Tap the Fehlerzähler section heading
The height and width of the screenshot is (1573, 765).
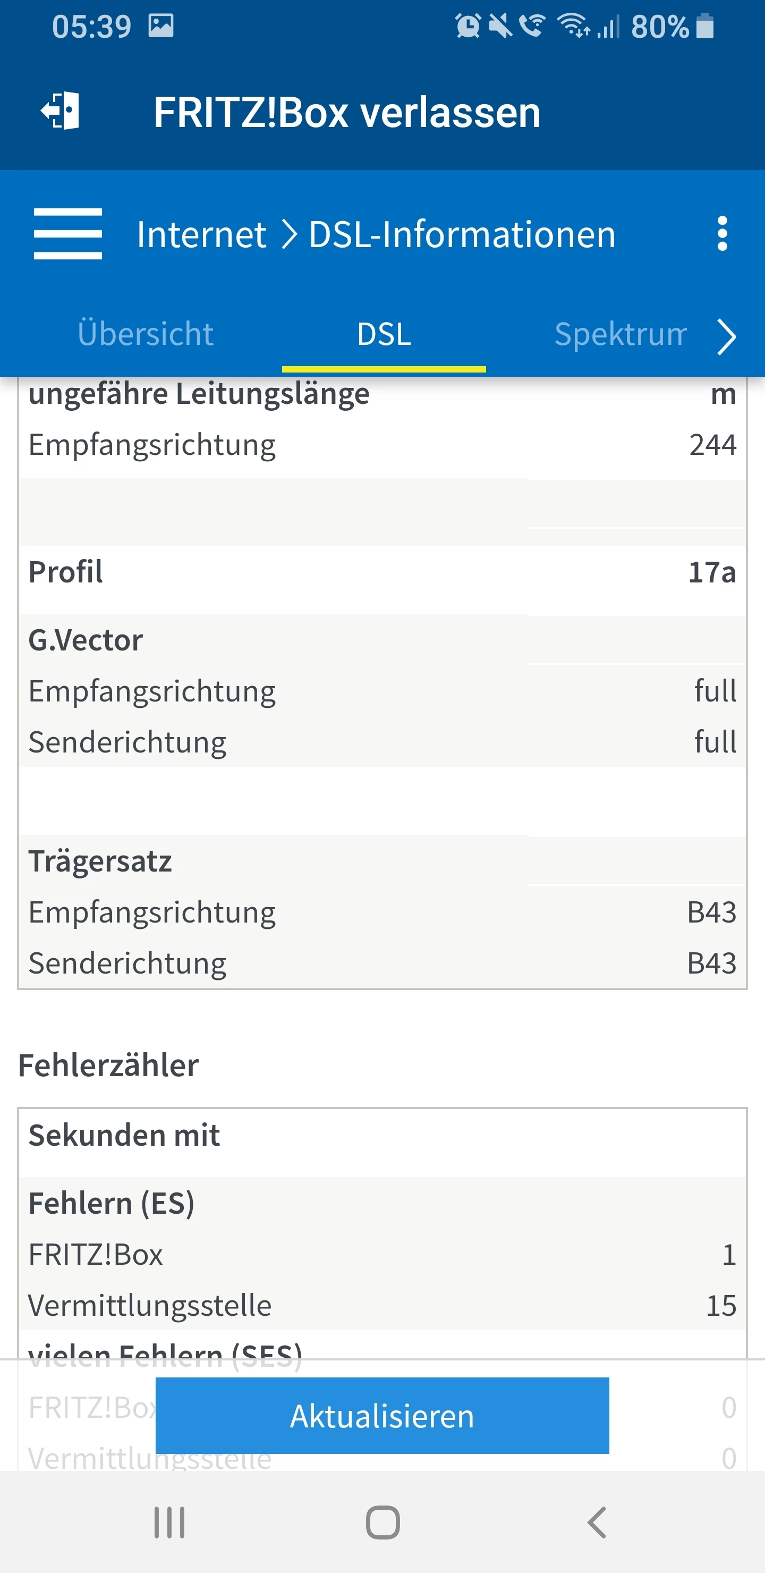(109, 1065)
